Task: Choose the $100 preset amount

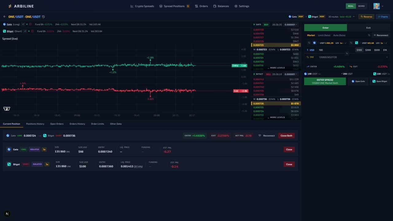Action: (359, 50)
